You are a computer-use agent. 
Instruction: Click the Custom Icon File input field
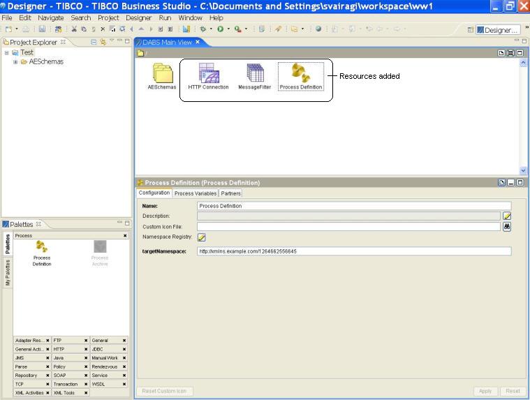349,226
